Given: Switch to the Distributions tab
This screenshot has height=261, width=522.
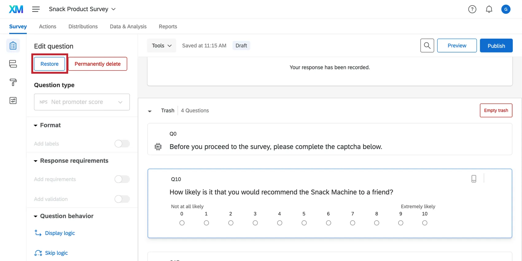Looking at the screenshot, I should coord(83,26).
